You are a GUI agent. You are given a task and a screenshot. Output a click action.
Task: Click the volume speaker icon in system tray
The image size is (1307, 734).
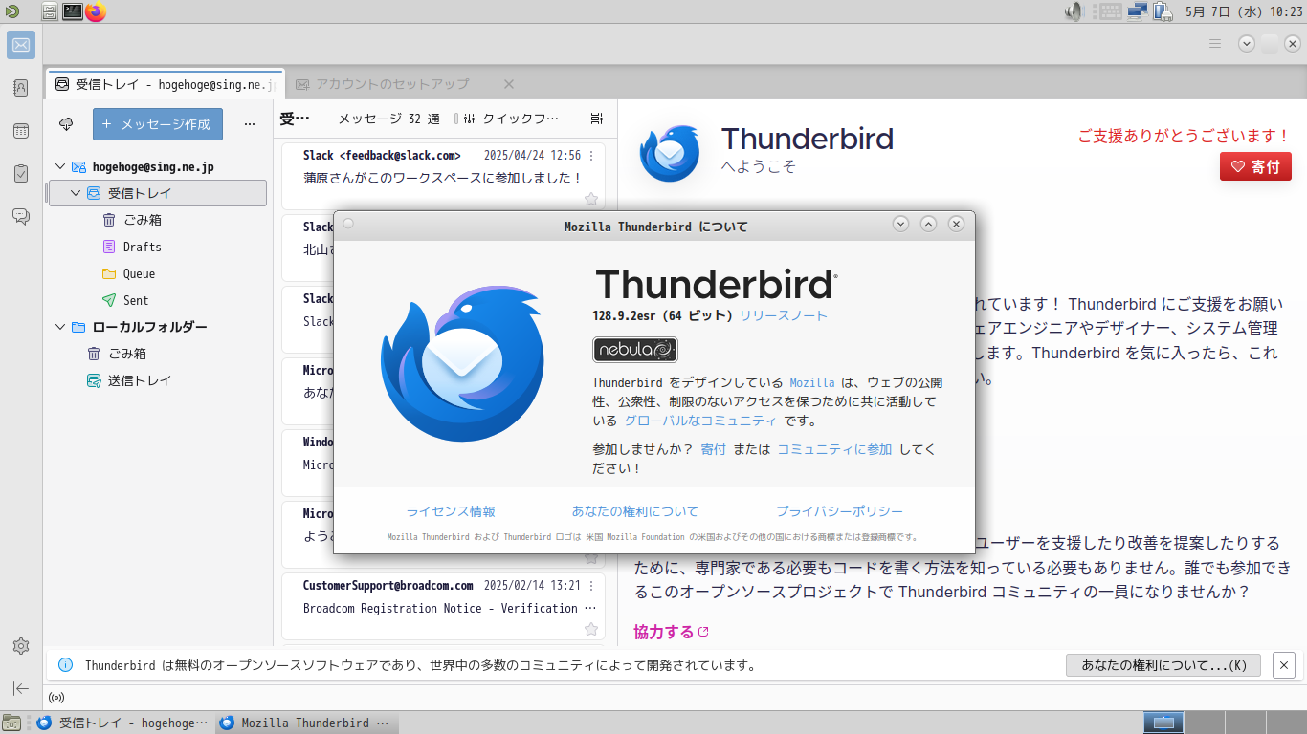[x=1074, y=11]
